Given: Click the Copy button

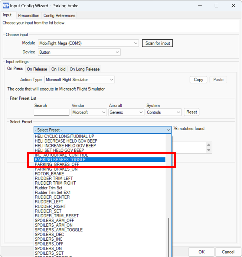Looking at the screenshot, I should click(x=198, y=80).
